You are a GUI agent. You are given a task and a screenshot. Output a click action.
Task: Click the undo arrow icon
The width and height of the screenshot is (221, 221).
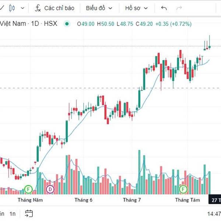tap(164, 8)
